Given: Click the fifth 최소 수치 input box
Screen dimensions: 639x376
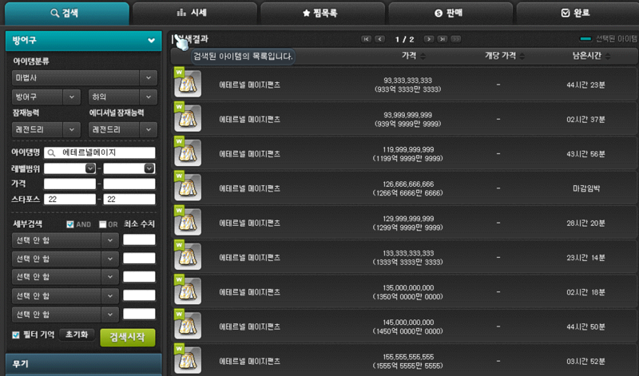Looking at the screenshot, I should pos(139,314).
